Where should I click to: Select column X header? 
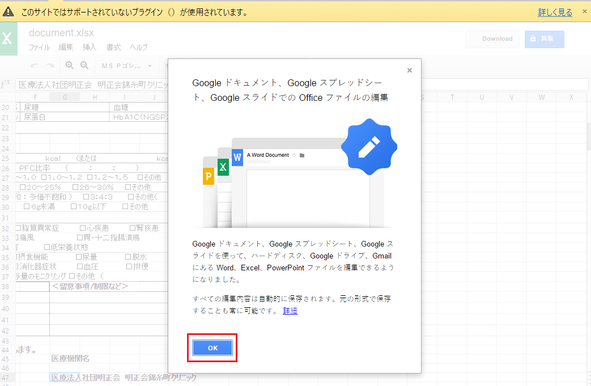[571, 97]
